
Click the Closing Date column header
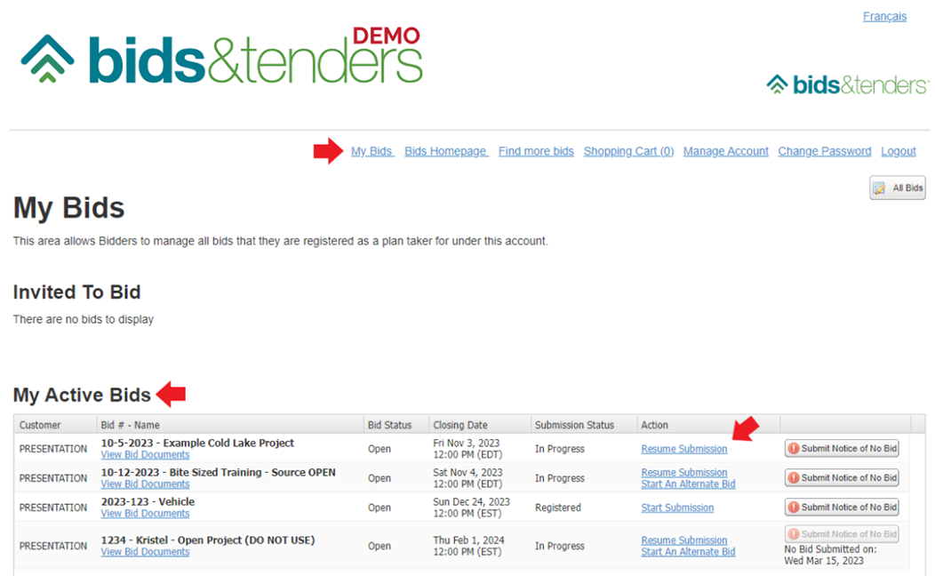[460, 425]
